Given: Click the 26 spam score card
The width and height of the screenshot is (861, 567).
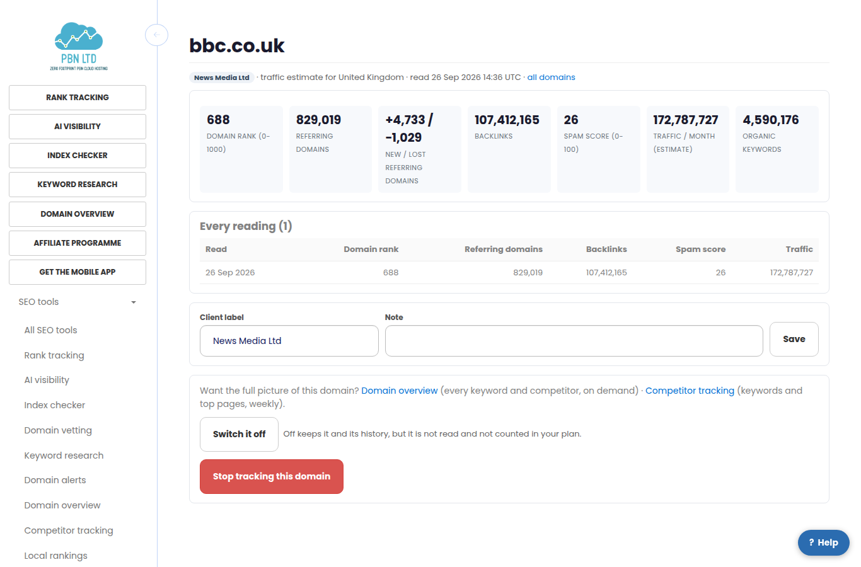Looking at the screenshot, I should (x=599, y=149).
